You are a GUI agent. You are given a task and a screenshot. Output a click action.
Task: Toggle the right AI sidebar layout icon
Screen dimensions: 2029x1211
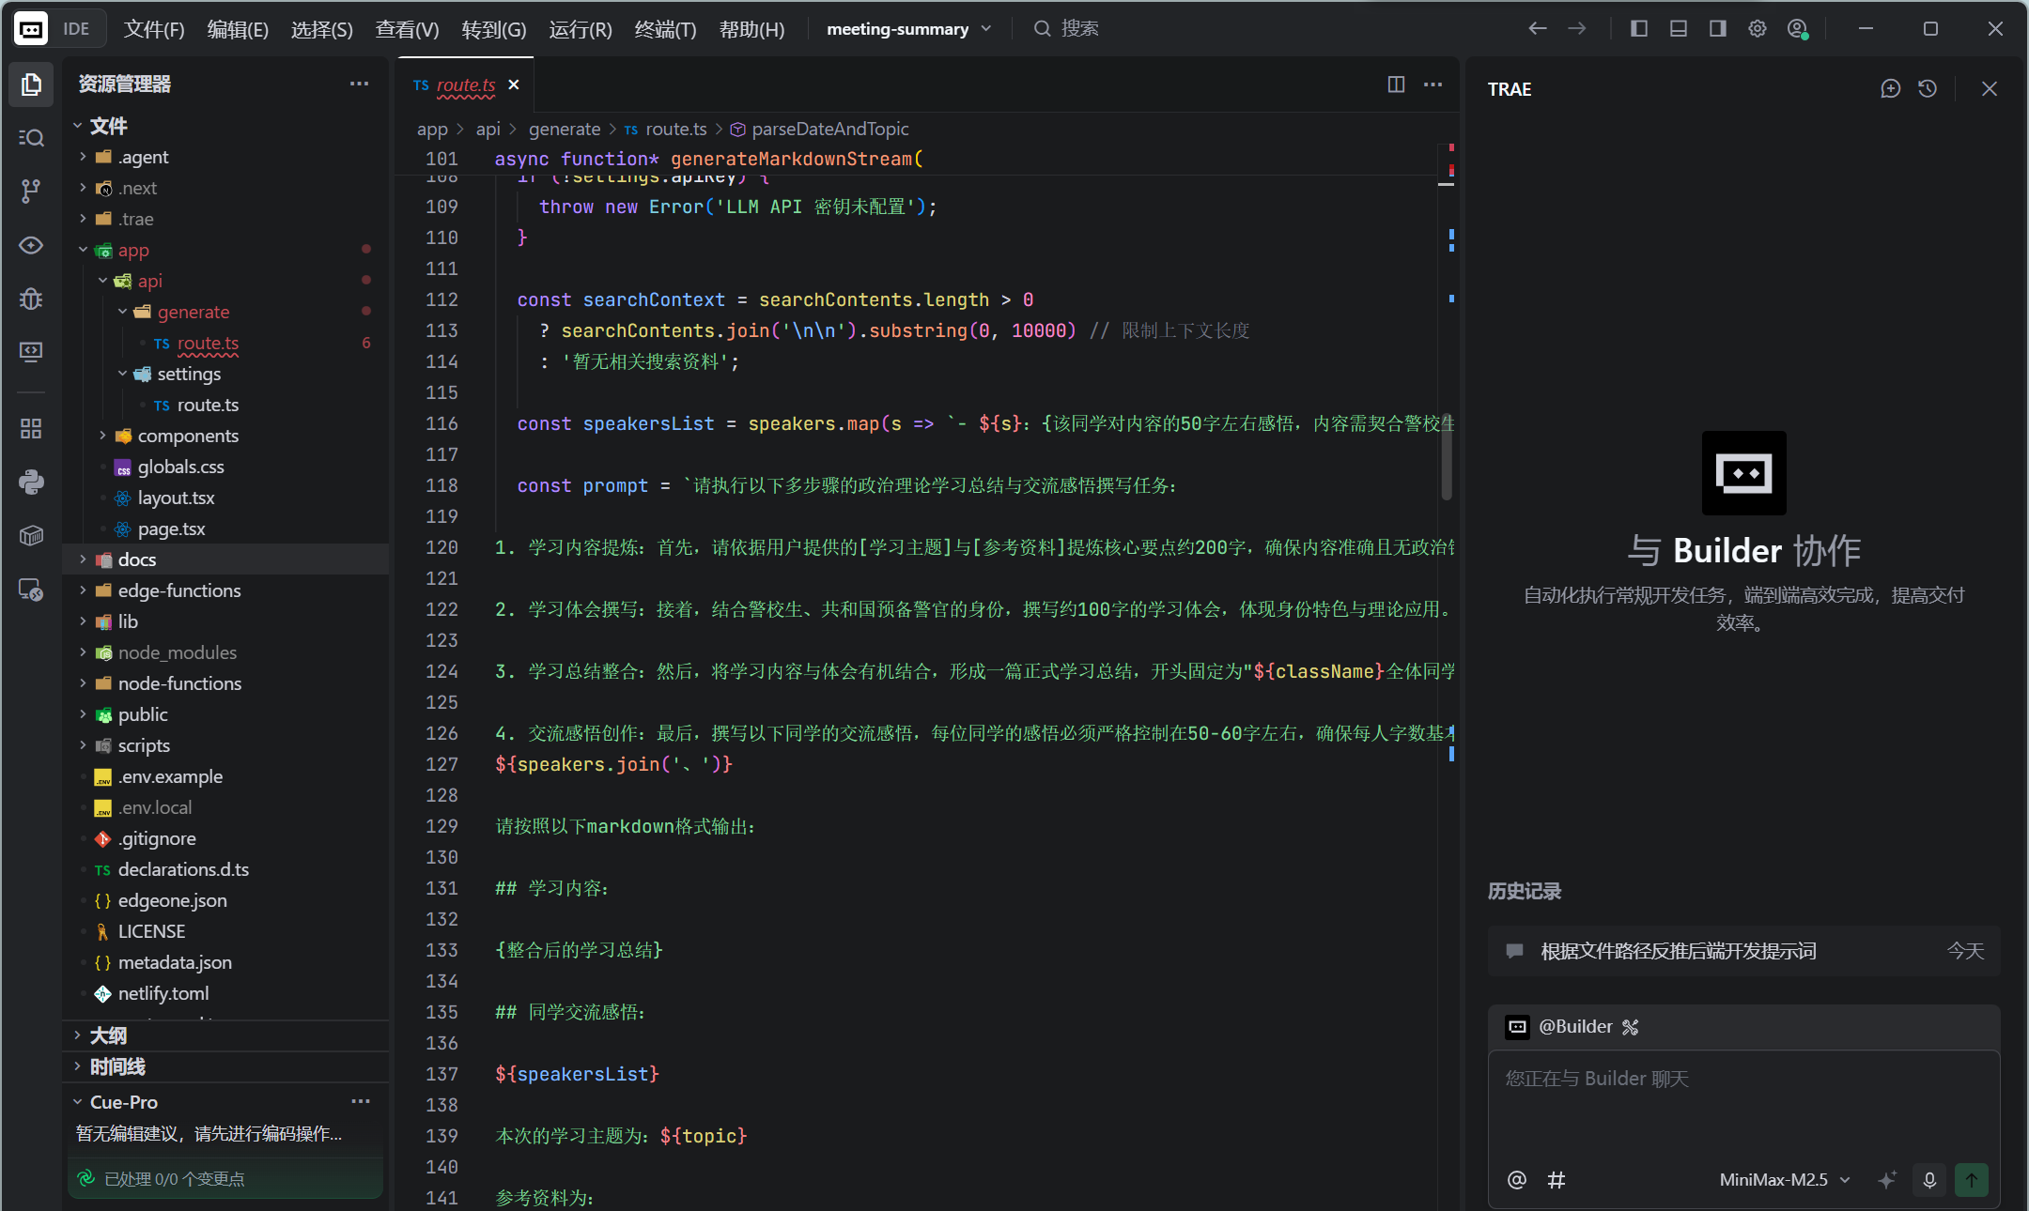tap(1718, 29)
